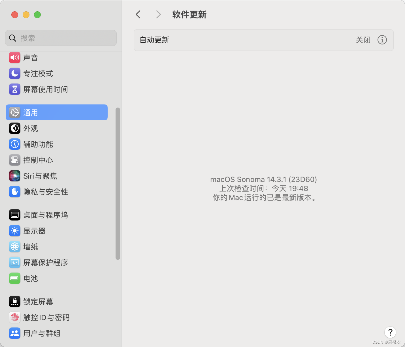
Task: Open 触控ID与密码 settings label
Action: pyautogui.click(x=46, y=318)
